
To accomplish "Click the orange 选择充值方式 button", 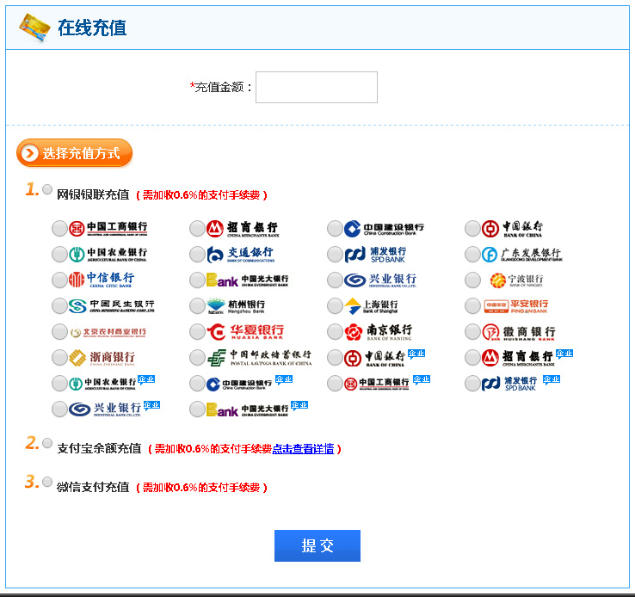I will [x=75, y=153].
